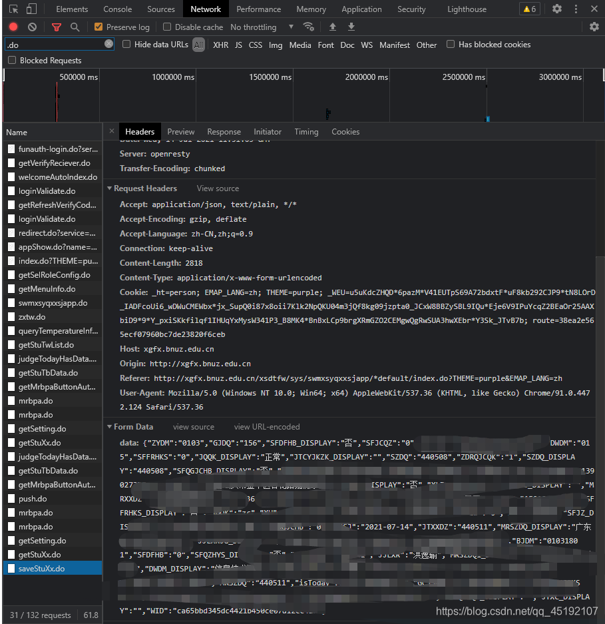Select the saveStuXx.do request
605x624 pixels.
click(53, 568)
